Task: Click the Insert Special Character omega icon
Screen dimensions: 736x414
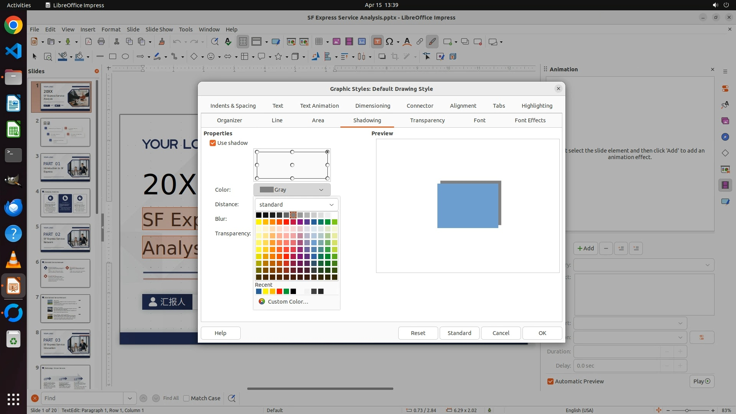Action: click(389, 42)
